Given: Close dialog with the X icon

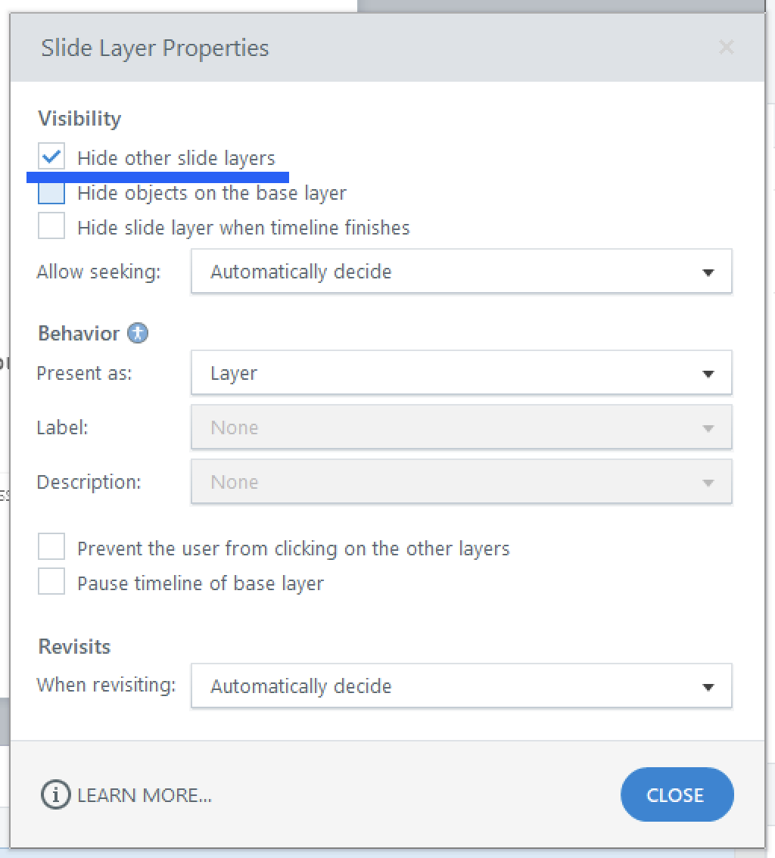Looking at the screenshot, I should pos(727,48).
